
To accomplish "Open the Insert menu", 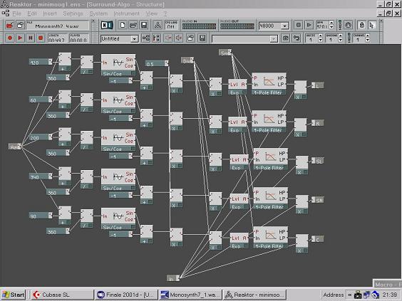I will point(50,14).
